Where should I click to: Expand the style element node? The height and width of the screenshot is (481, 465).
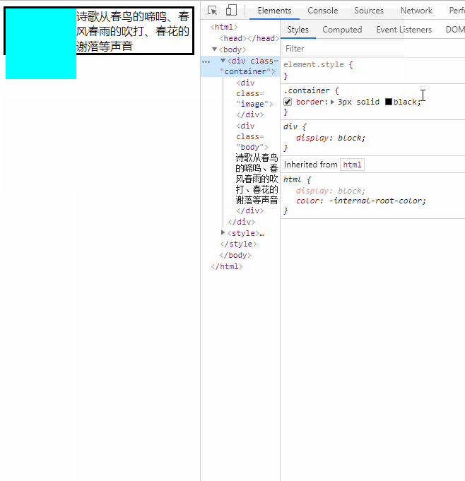pyautogui.click(x=223, y=232)
